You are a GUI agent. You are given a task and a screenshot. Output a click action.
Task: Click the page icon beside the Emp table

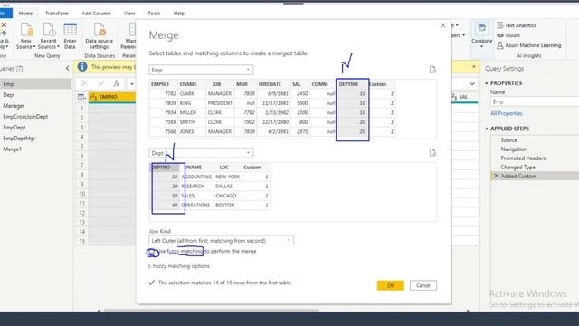(432, 70)
